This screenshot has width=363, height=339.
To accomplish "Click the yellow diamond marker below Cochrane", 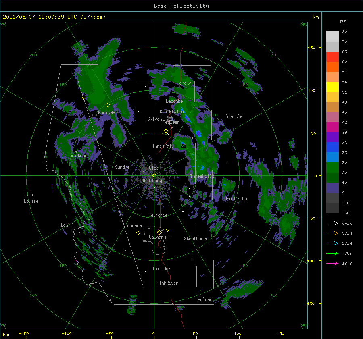I will [x=138, y=233].
